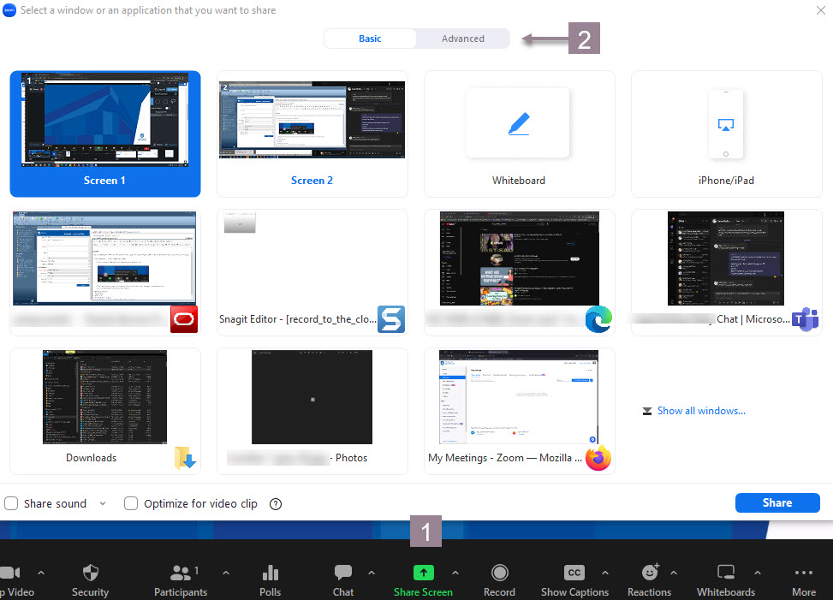Open the Polls panel
This screenshot has width=833, height=600.
(x=270, y=573)
